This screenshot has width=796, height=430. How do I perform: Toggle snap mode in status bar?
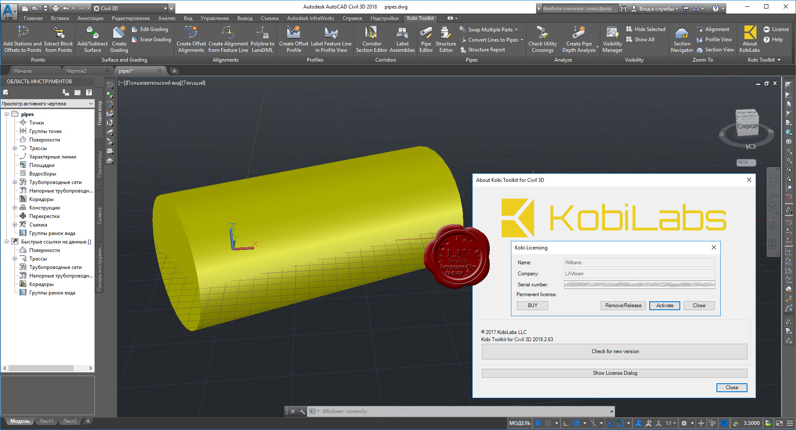click(x=548, y=423)
